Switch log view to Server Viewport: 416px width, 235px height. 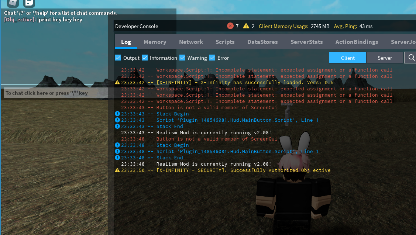pos(385,58)
